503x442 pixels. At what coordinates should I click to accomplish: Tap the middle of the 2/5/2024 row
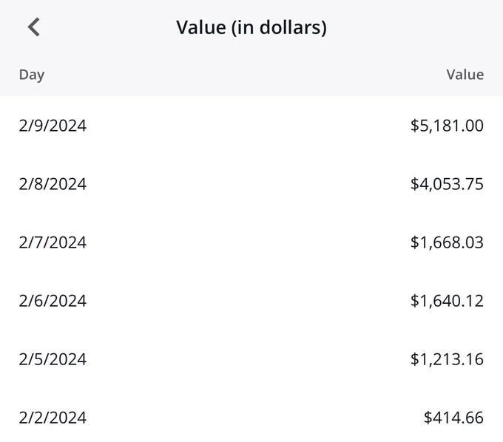pyautogui.click(x=251, y=359)
